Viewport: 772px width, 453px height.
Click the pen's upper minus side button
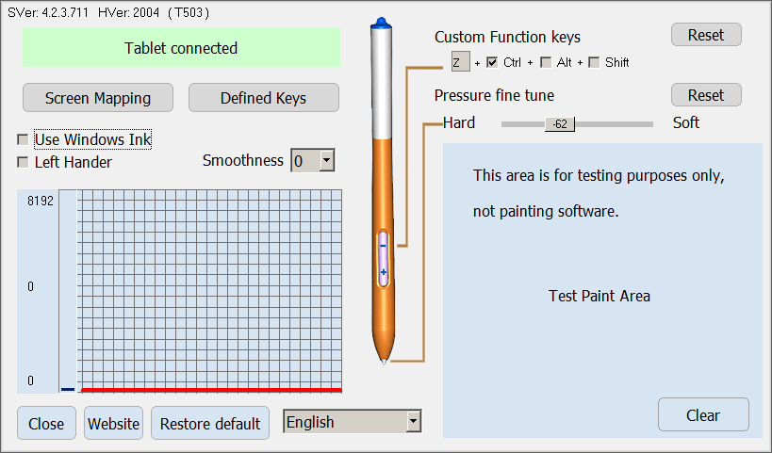[x=383, y=244]
